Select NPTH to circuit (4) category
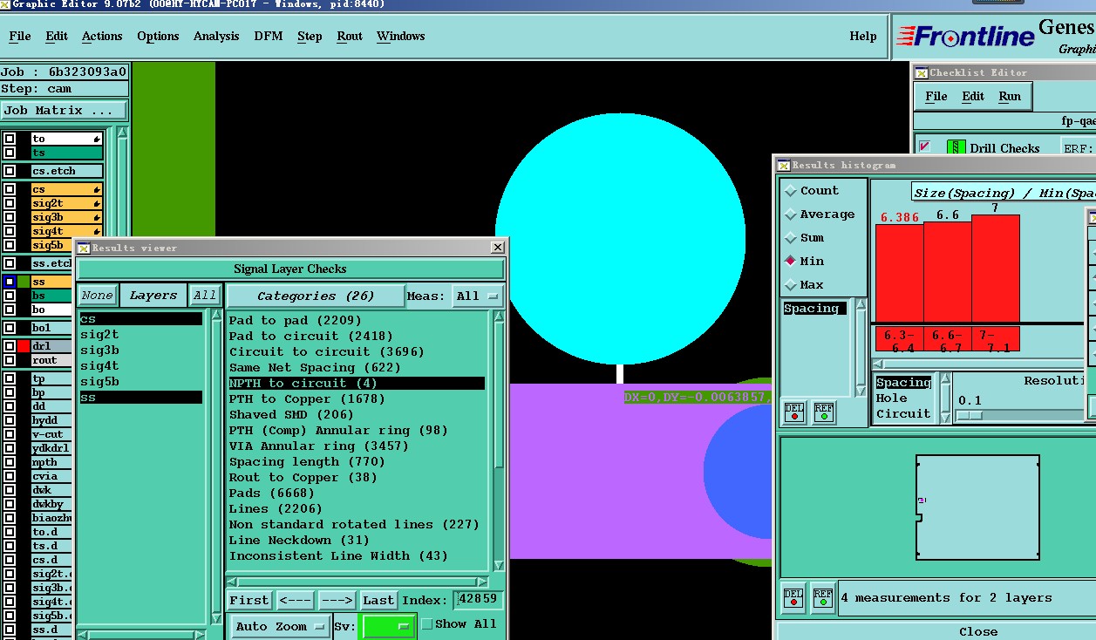 coord(356,383)
